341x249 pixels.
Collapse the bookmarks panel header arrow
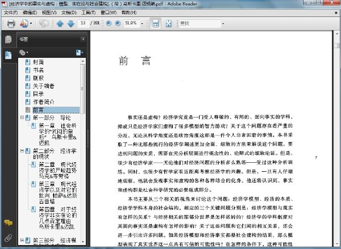pos(83,39)
